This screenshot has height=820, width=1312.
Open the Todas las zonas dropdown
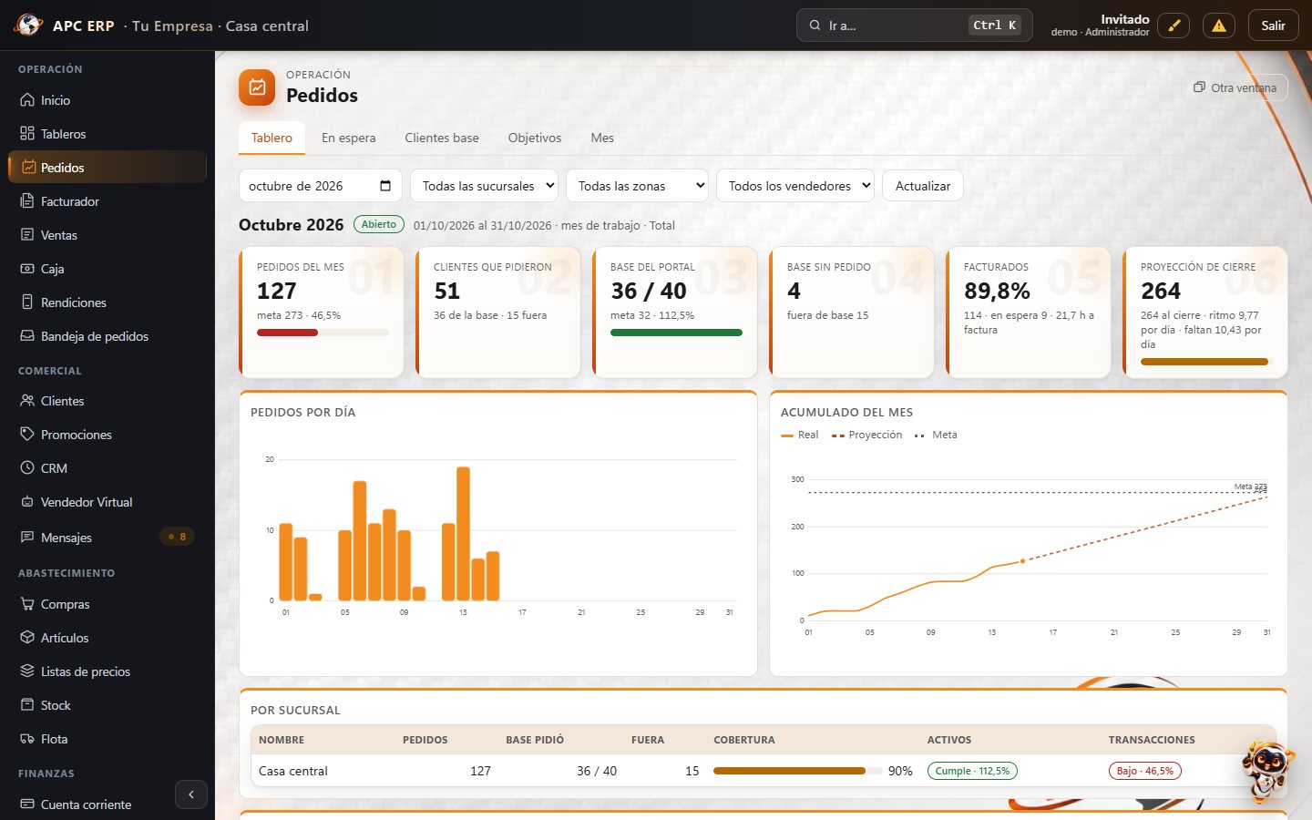(638, 186)
